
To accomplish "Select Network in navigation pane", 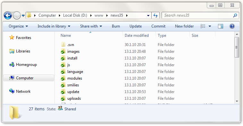I will coord(23,91).
